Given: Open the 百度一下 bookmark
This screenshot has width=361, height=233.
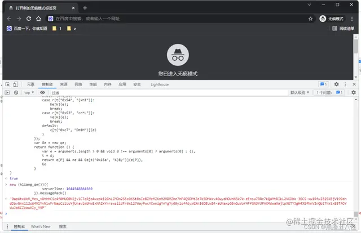Looking at the screenshot, I should coord(27,29).
